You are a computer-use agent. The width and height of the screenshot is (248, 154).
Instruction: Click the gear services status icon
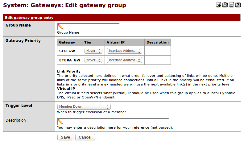tap(225, 5)
